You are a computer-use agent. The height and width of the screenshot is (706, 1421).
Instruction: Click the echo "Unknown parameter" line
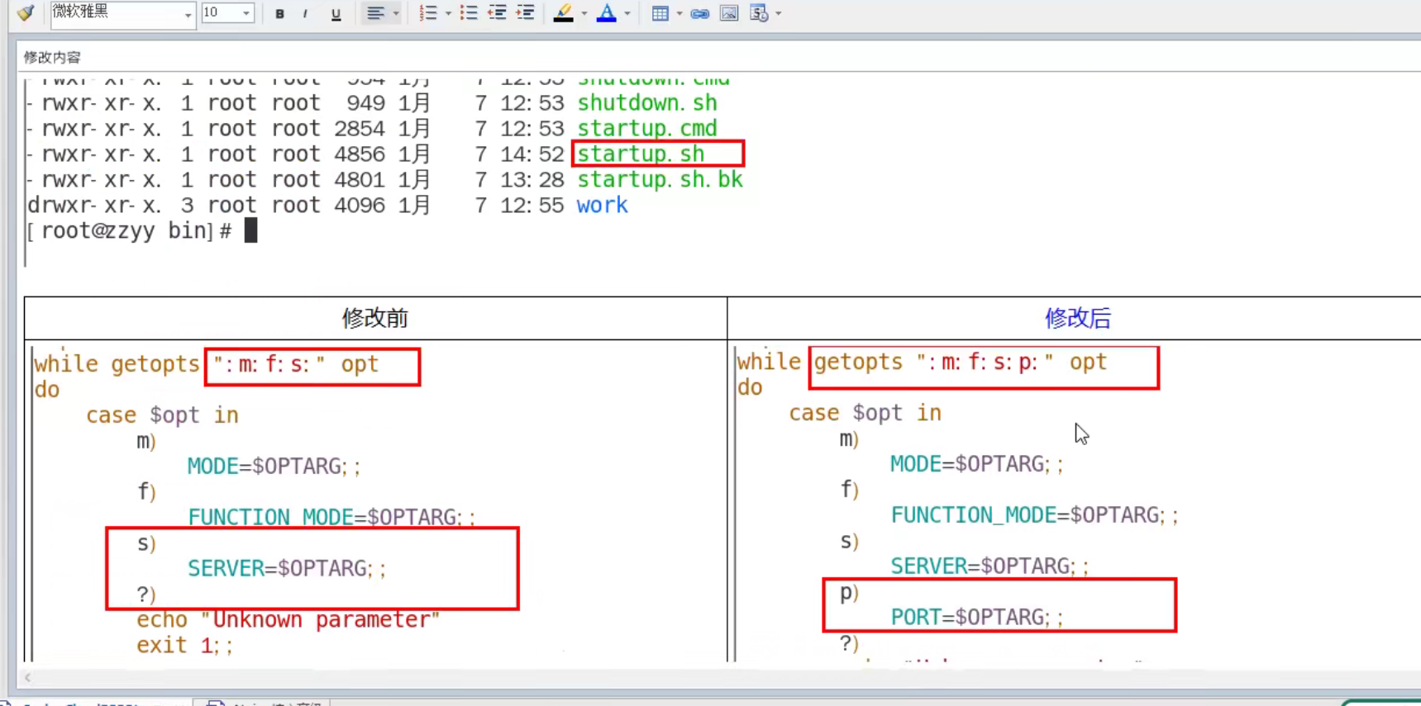pyautogui.click(x=288, y=620)
